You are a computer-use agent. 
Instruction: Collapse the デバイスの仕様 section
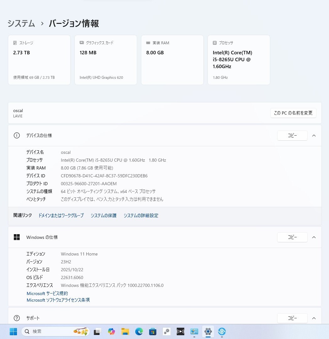314,135
